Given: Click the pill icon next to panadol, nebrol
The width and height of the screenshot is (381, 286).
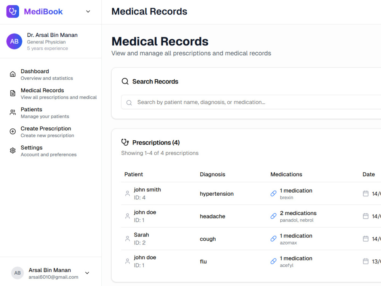Looking at the screenshot, I should pos(273,216).
